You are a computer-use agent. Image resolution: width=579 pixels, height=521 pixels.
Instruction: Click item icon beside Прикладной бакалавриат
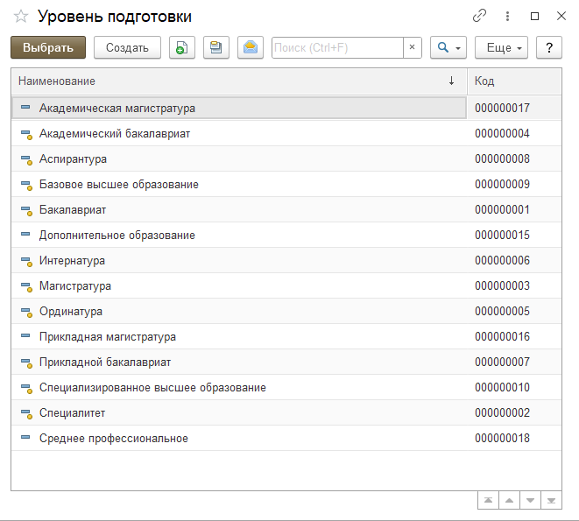point(26,363)
